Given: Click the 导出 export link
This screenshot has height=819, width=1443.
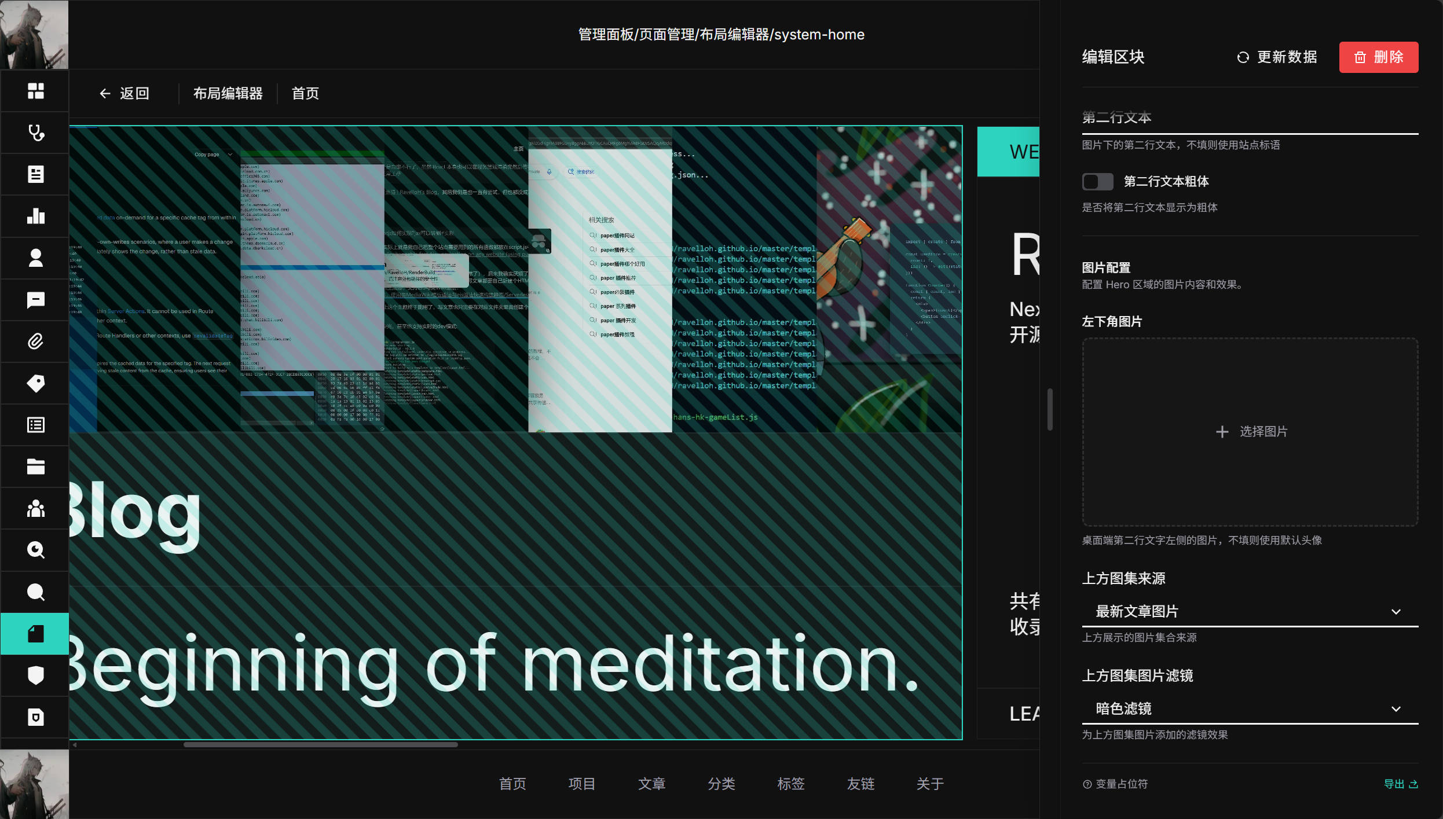Looking at the screenshot, I should click(x=1400, y=784).
